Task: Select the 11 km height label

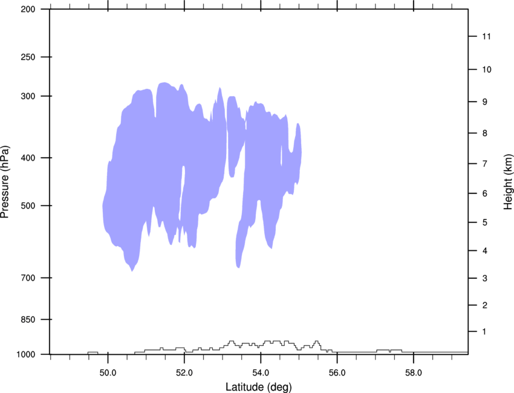Action: pos(486,36)
